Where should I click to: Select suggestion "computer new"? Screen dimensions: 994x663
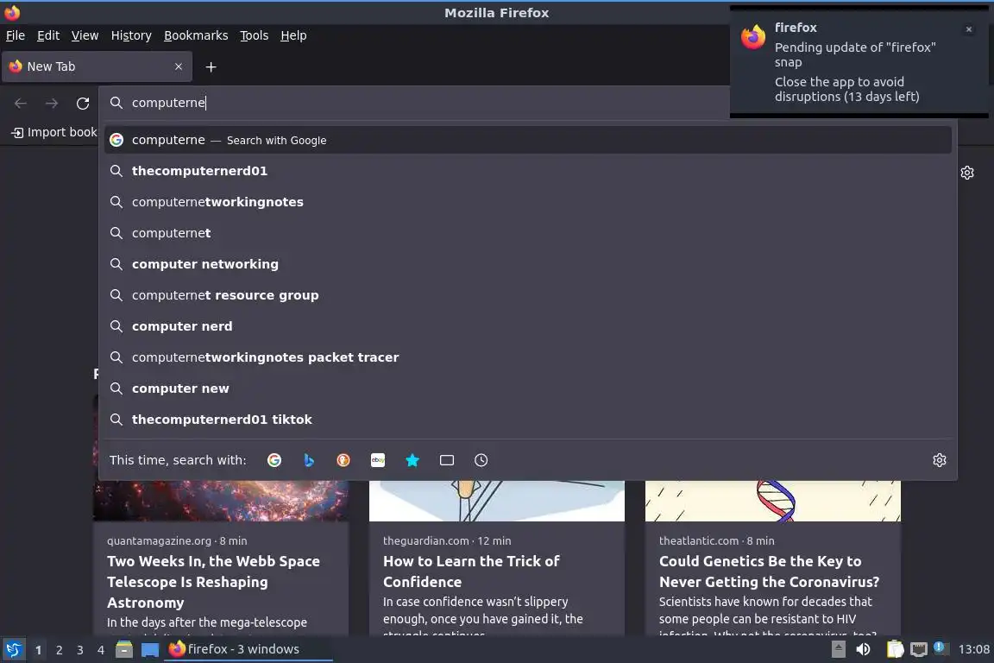tap(527, 388)
